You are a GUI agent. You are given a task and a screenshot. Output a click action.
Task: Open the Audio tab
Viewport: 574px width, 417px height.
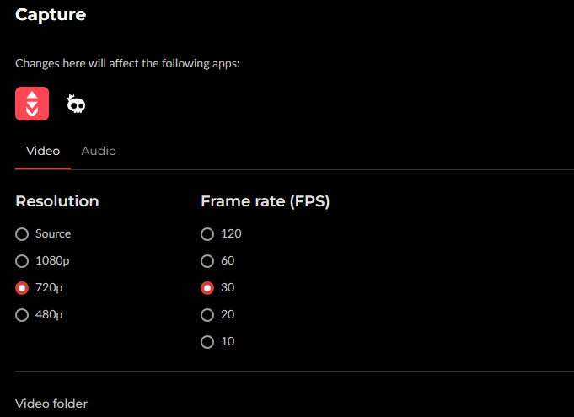(x=99, y=151)
